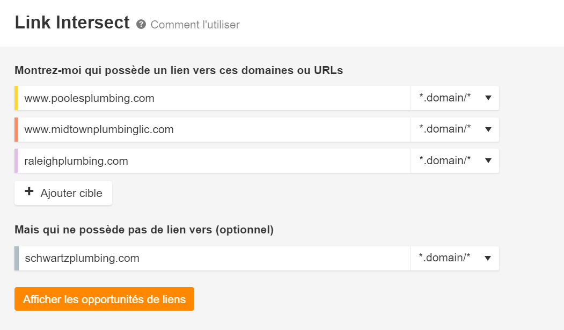Click the dropdown arrow next to schwartzplumbing.com
The width and height of the screenshot is (564, 330).
[487, 258]
